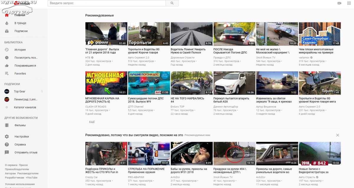The height and width of the screenshot is (188, 354).
Task: Open the Правда о ДПС channel name
Action: tap(222, 57)
